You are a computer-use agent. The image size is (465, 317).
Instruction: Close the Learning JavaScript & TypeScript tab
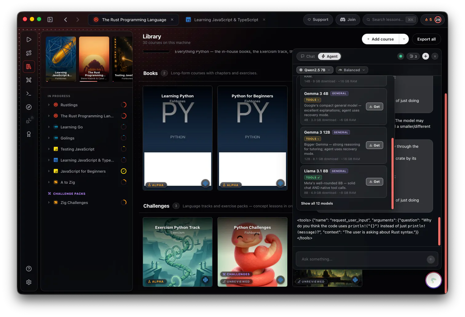[264, 20]
